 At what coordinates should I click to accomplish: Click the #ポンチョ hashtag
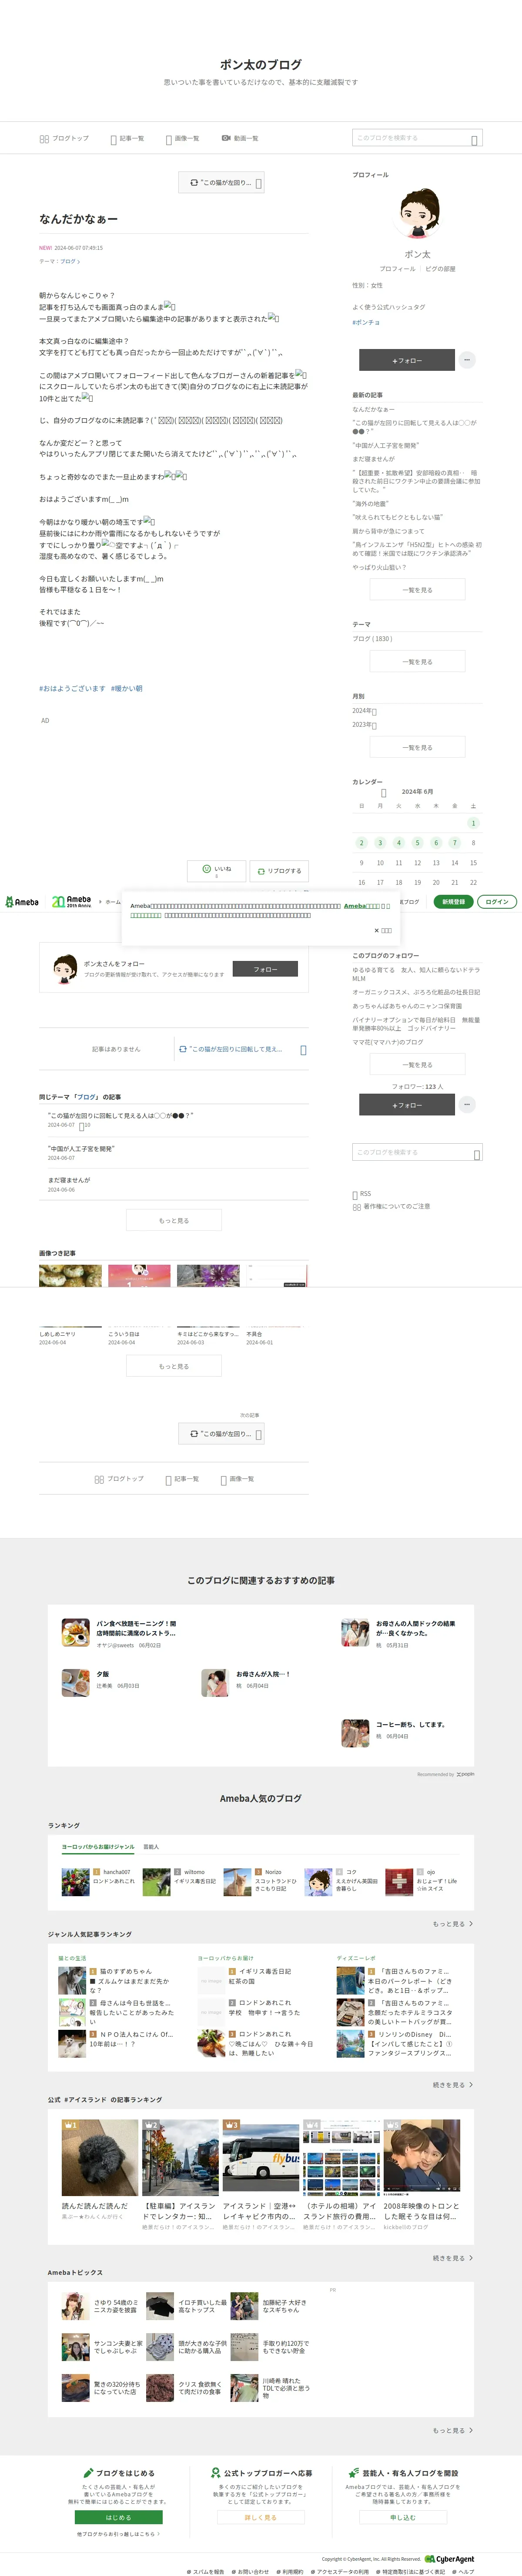(366, 323)
